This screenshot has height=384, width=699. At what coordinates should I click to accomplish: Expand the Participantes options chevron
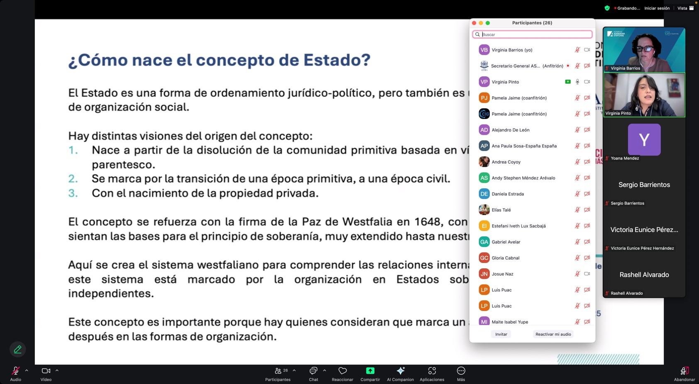(x=294, y=370)
